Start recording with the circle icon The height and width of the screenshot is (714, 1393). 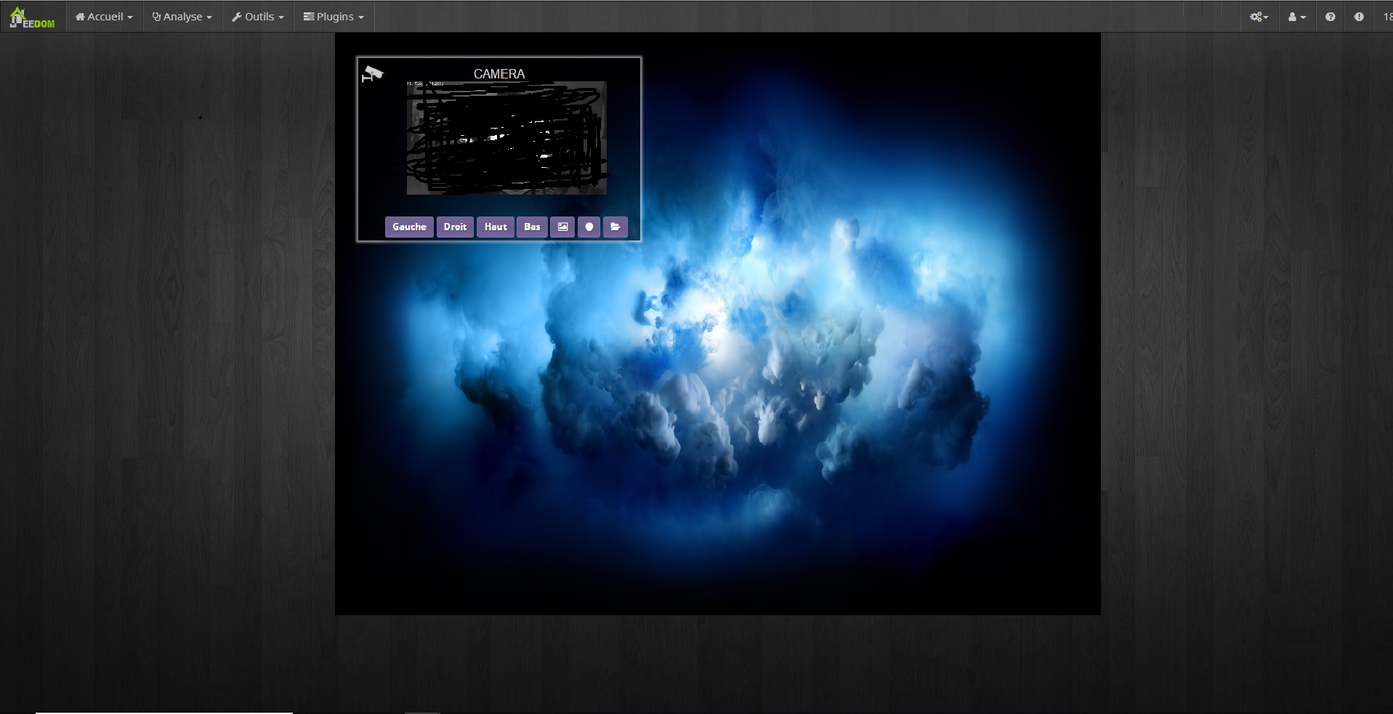(589, 227)
